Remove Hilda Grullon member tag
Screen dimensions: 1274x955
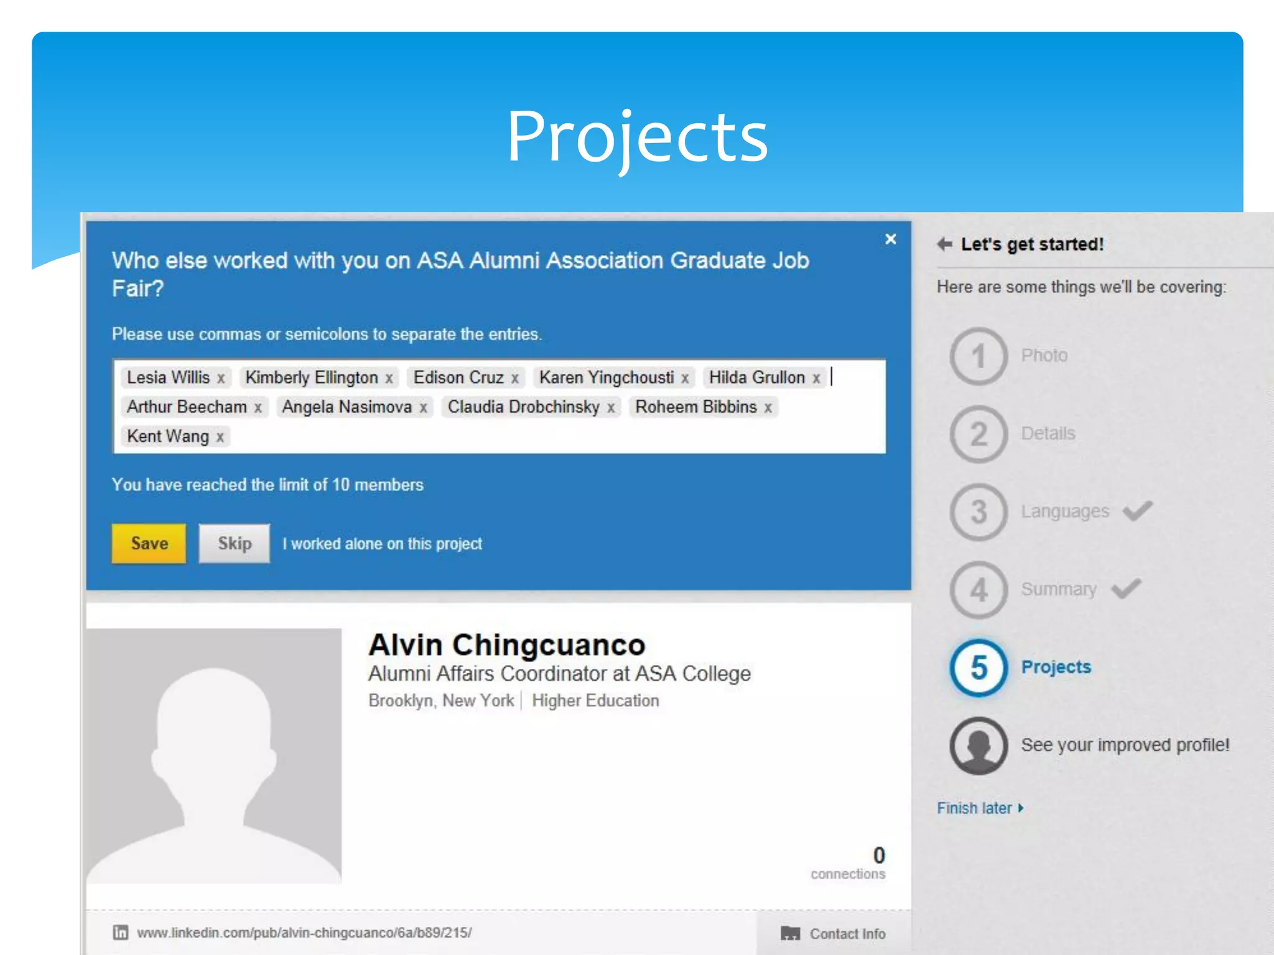[816, 378]
